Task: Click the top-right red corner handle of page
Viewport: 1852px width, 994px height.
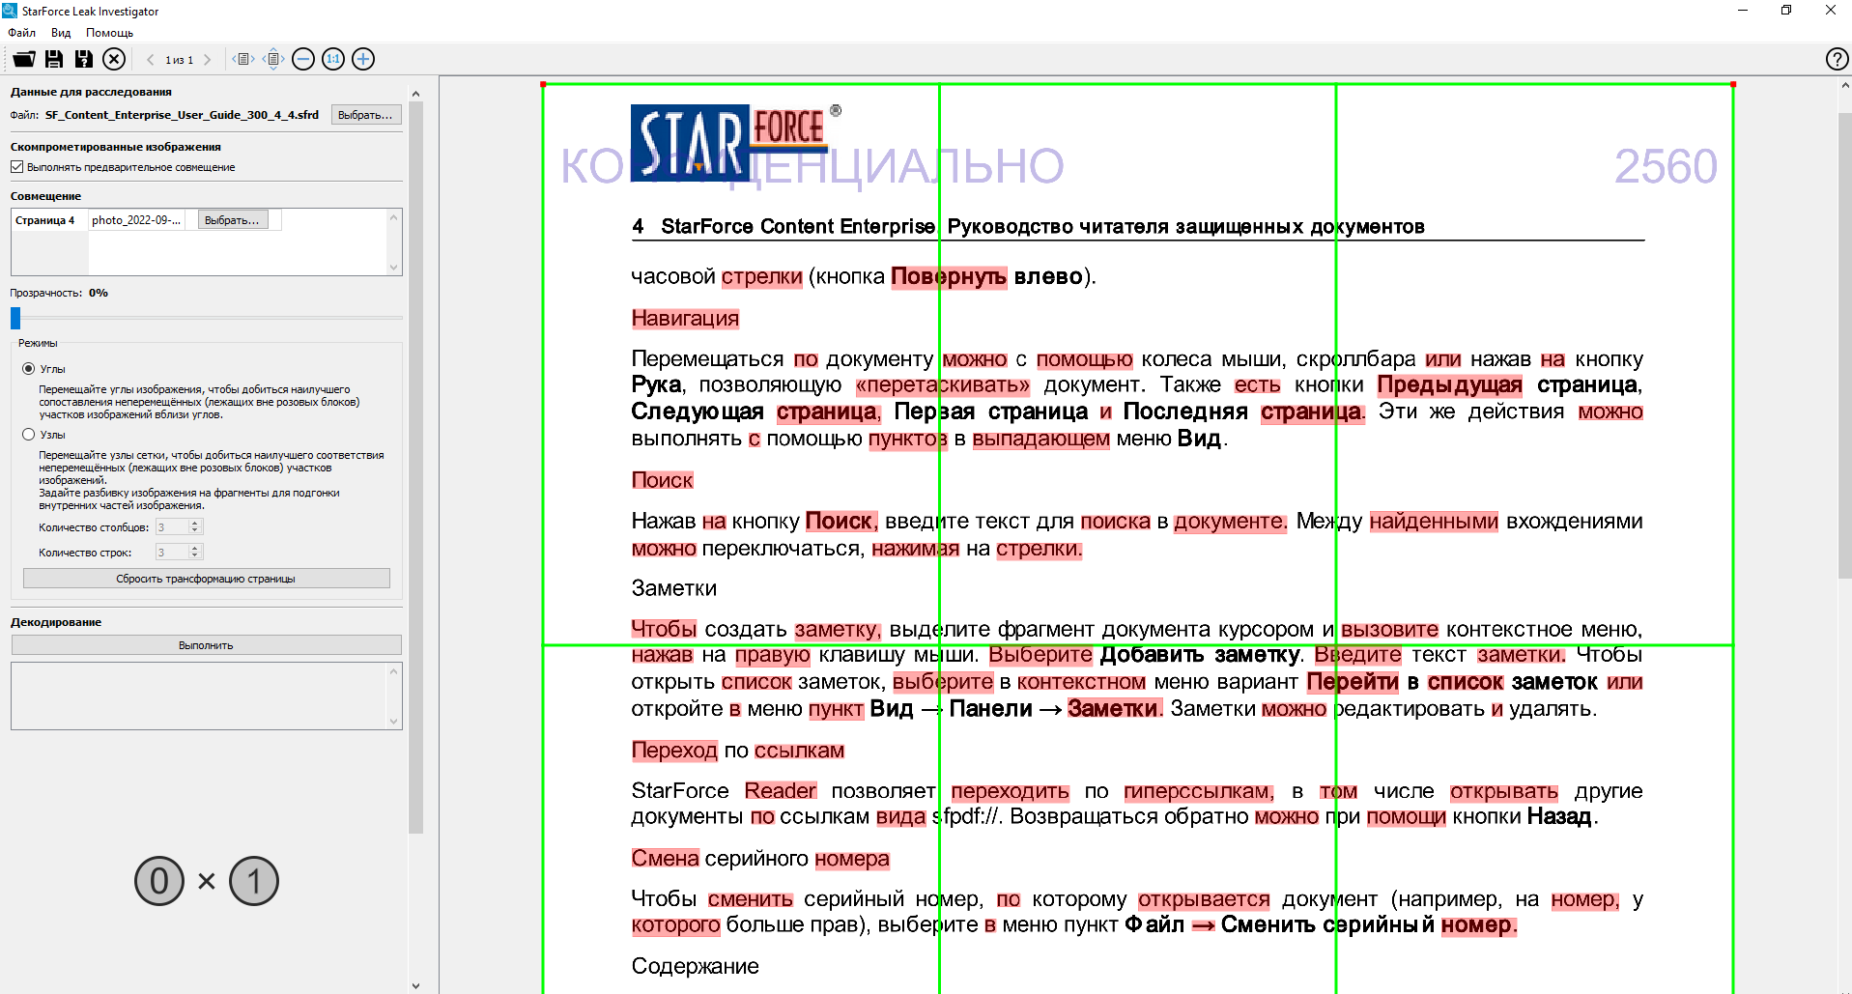Action: [1733, 84]
